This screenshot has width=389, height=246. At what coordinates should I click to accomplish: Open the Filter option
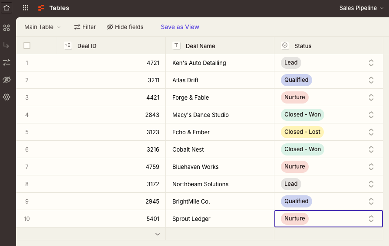85,27
